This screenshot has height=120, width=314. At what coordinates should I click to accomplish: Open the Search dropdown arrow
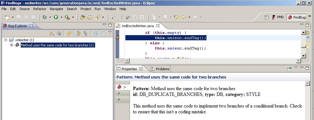click(x=103, y=17)
